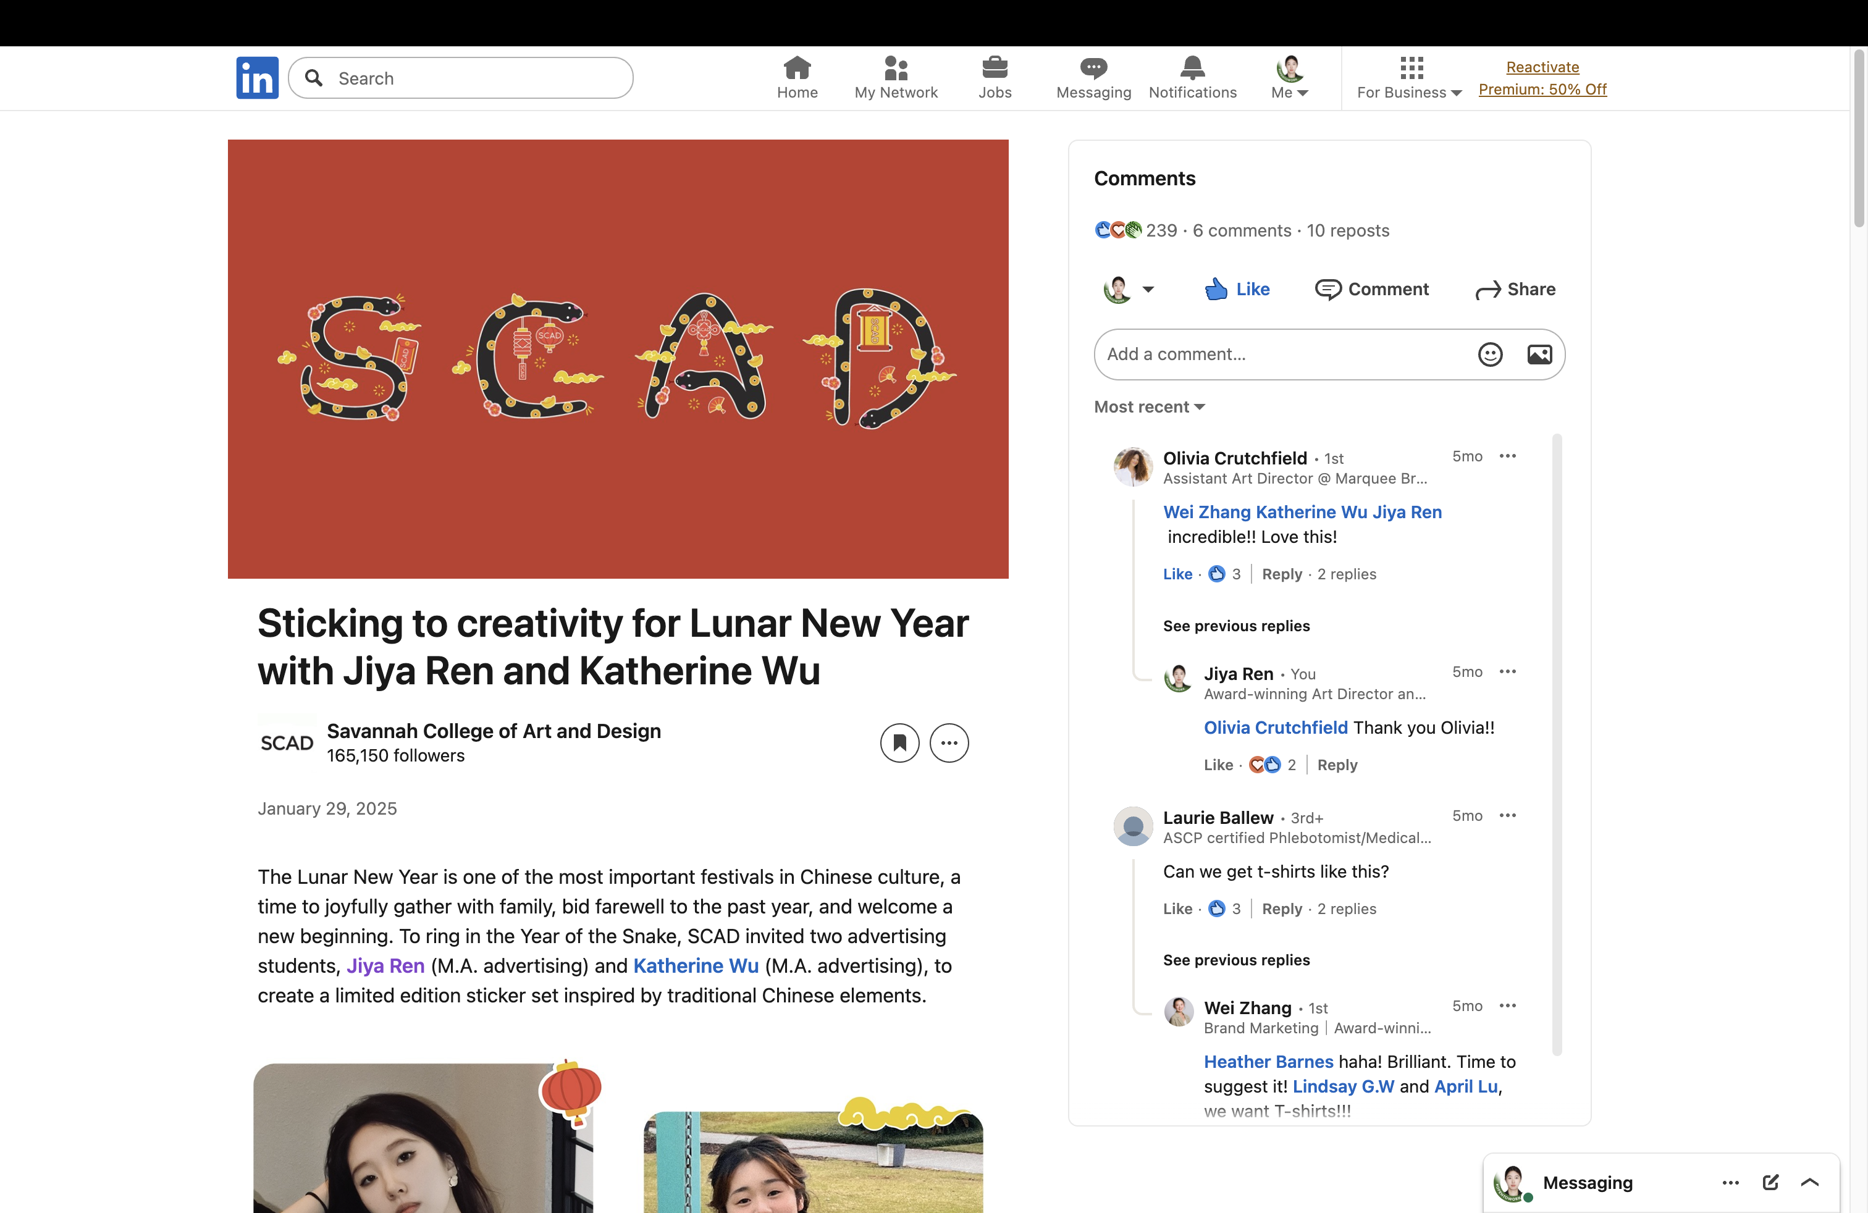Follow the Katherine Wu link in article

[x=696, y=965]
